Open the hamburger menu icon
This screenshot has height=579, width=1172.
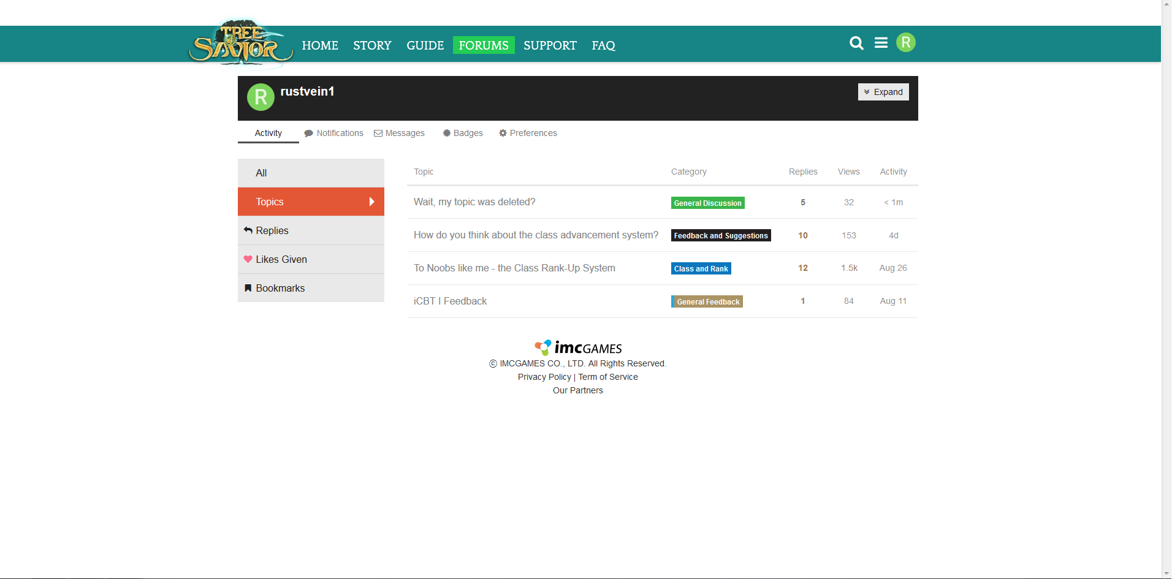coord(881,43)
